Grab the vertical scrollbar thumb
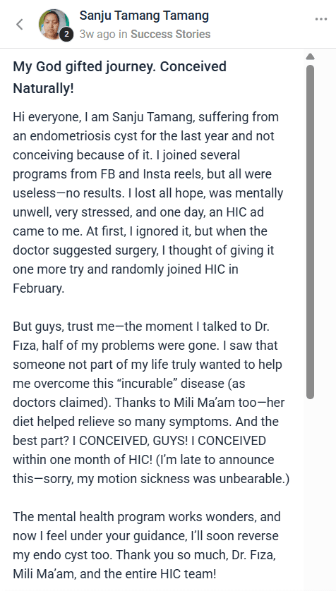336x591 pixels. click(310, 232)
